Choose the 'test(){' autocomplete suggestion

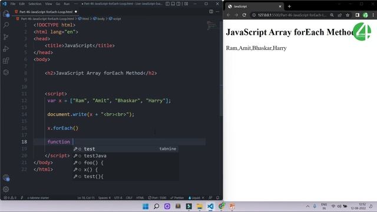[x=125, y=177]
